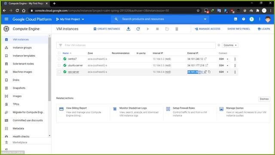
Task: Click Search products and resources field
Action: [x=160, y=19]
